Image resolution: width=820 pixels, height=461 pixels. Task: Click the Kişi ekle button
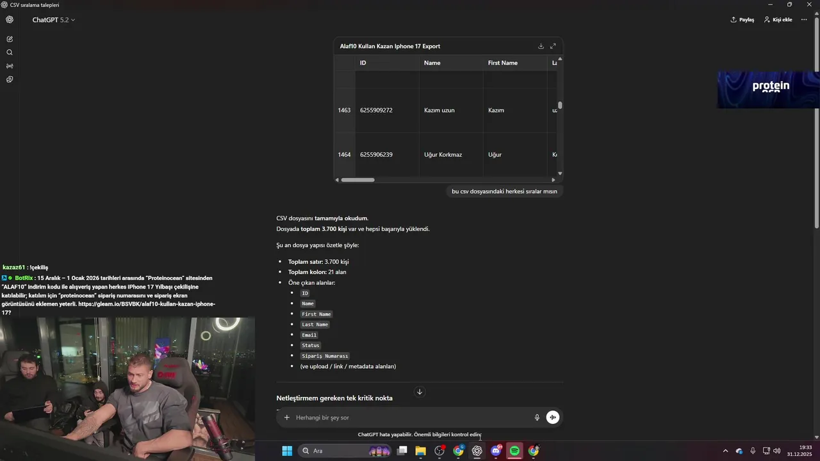tap(778, 20)
